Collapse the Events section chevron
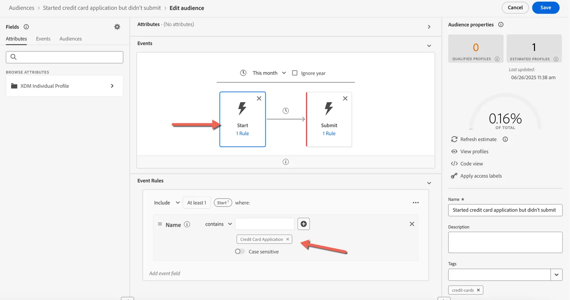Image resolution: width=570 pixels, height=300 pixels. 429,46
